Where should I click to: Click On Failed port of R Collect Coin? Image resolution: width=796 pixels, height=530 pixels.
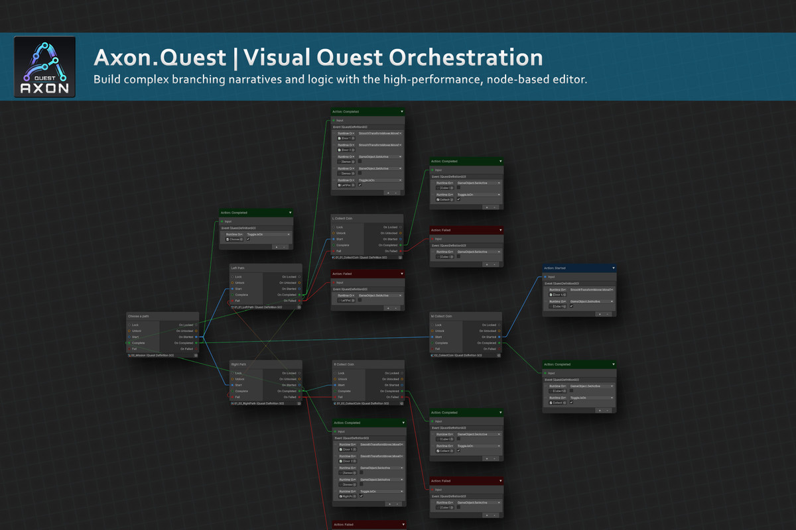click(401, 397)
